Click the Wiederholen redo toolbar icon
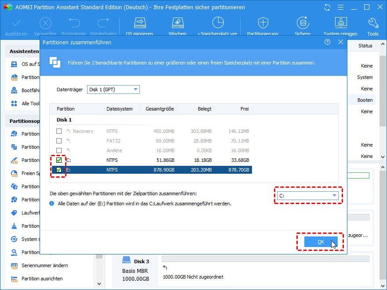 tap(103, 23)
